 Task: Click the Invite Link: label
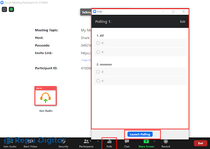[44, 53]
